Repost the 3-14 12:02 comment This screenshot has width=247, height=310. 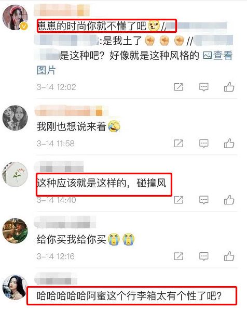(179, 87)
